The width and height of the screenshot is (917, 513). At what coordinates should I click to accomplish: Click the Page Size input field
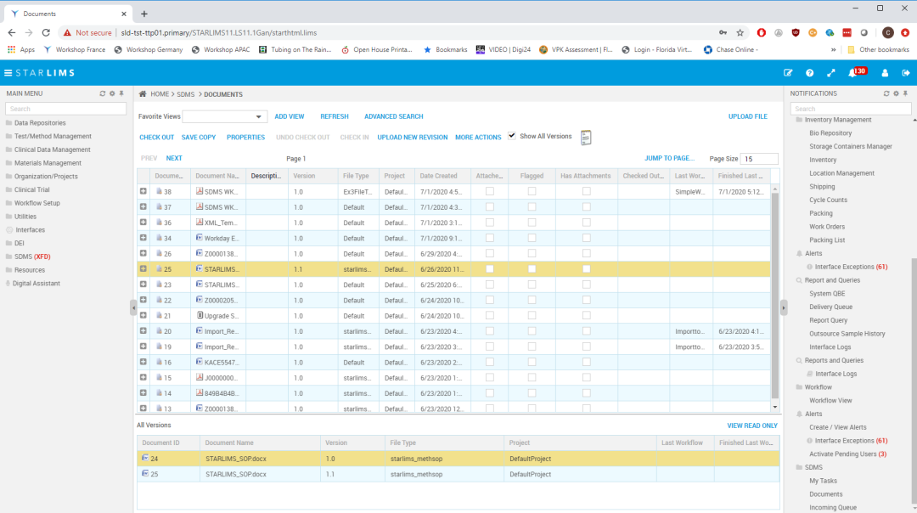[758, 159]
